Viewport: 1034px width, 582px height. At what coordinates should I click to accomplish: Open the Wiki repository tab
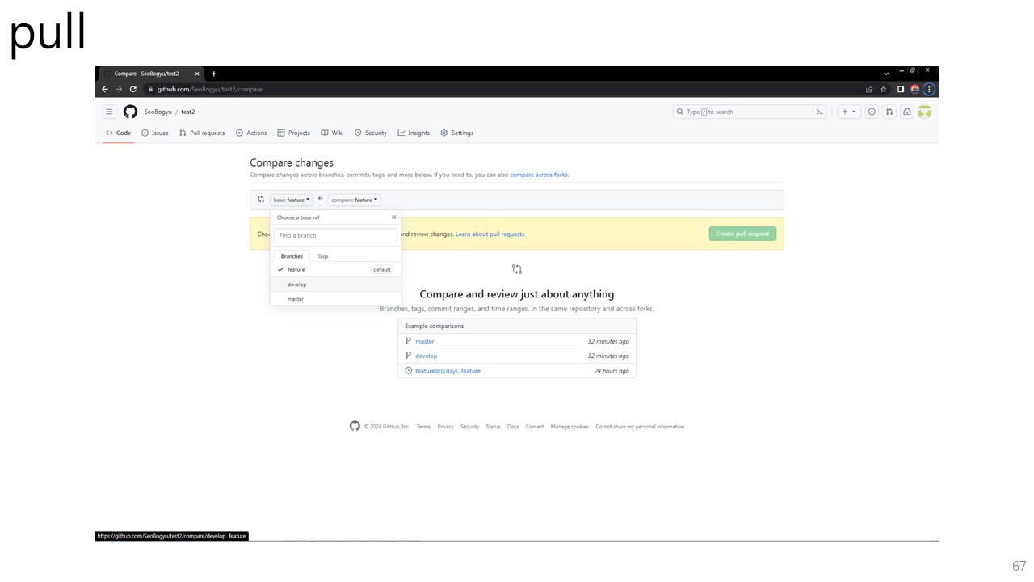[332, 133]
